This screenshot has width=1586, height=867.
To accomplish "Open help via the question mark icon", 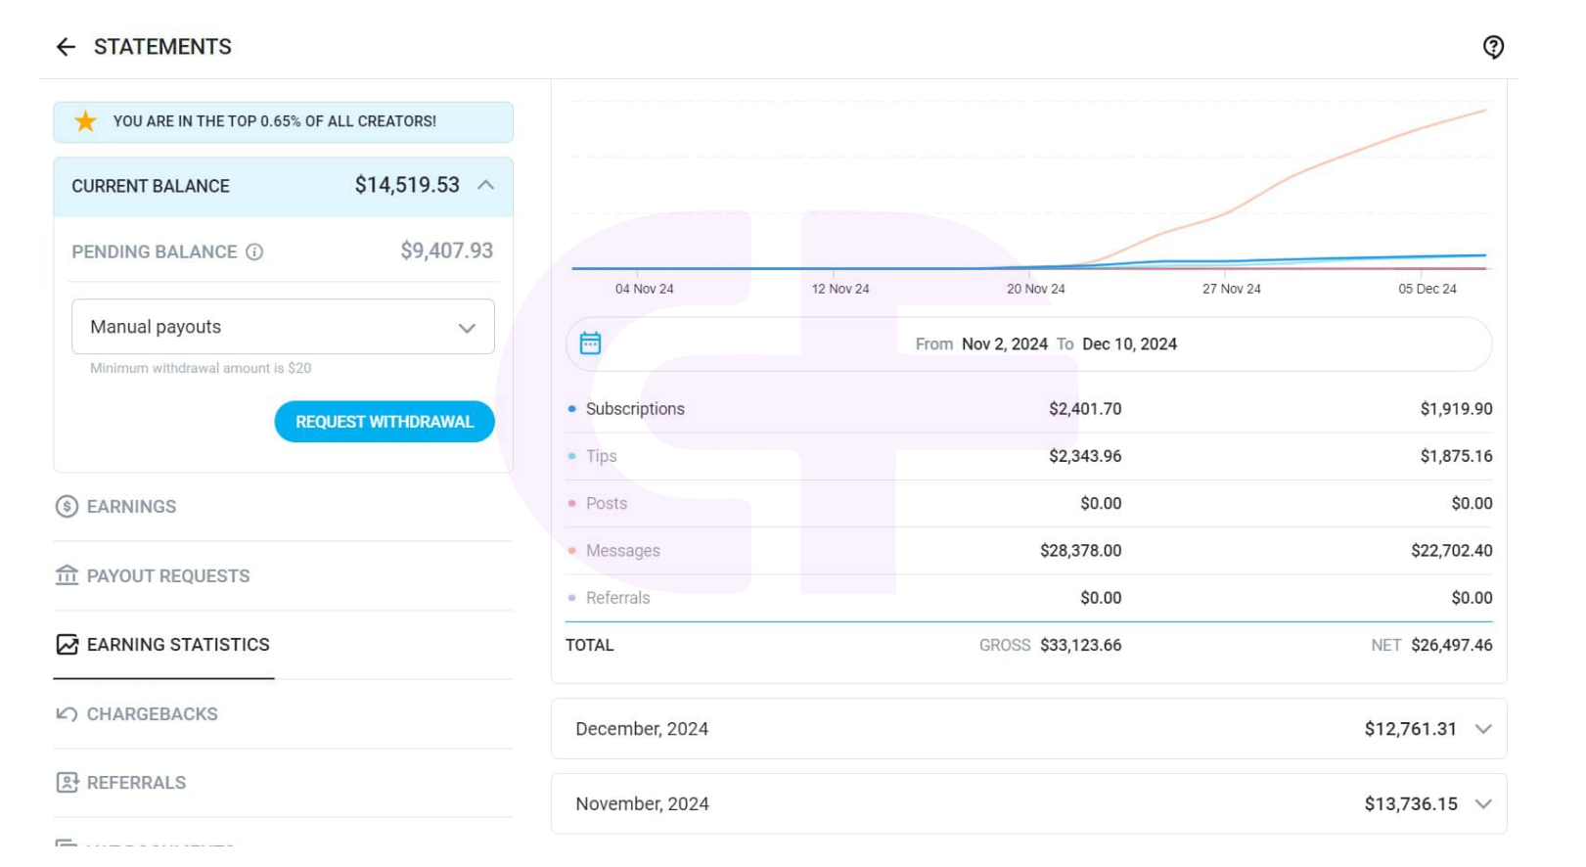I will (1493, 47).
